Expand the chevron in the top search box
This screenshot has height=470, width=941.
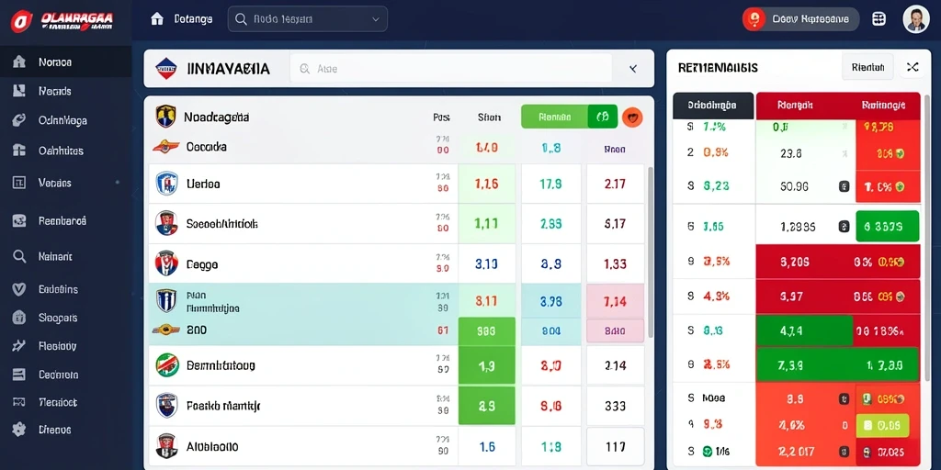click(376, 19)
